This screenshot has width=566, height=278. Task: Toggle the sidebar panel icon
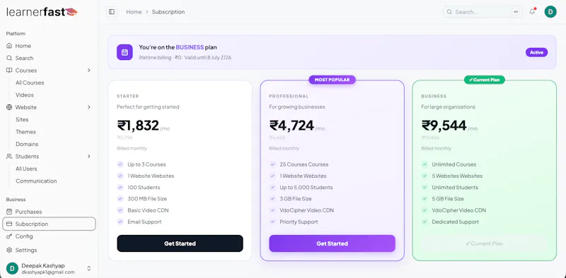tap(112, 12)
